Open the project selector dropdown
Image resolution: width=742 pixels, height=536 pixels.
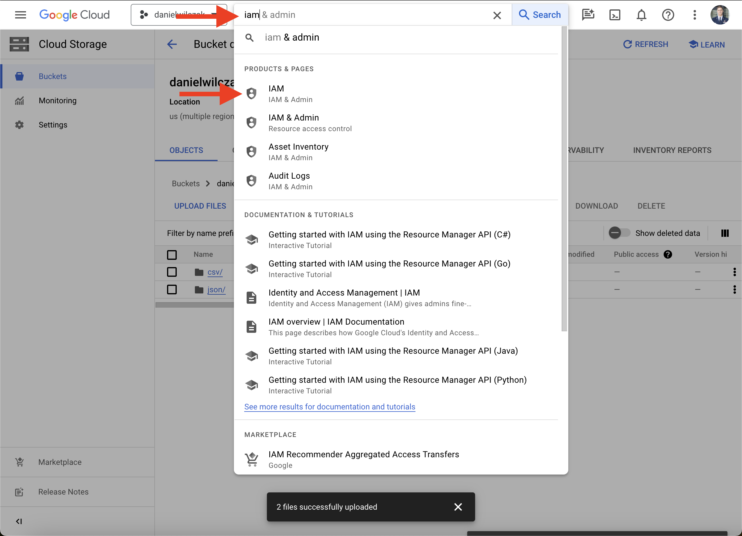tap(179, 15)
